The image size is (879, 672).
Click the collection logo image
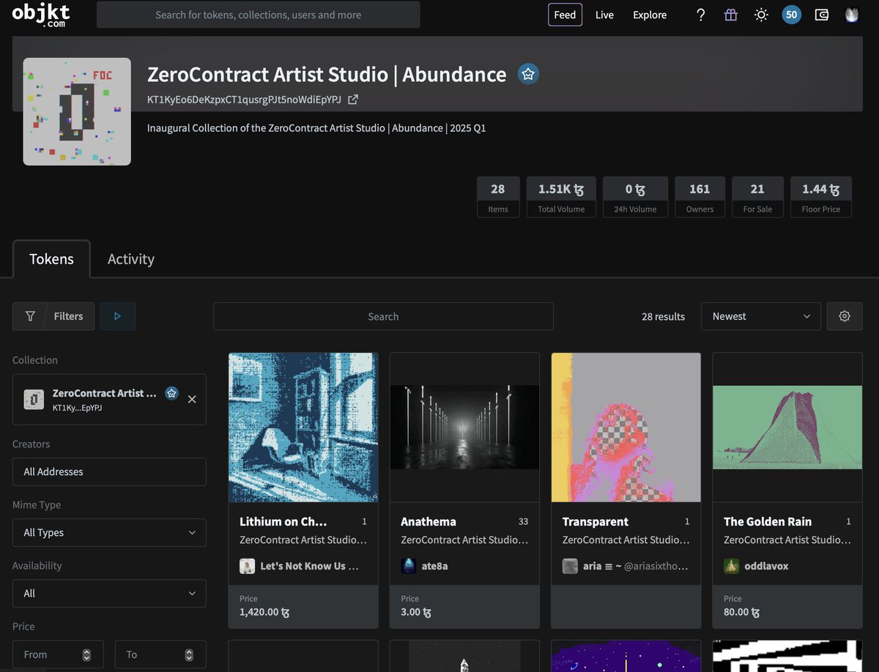click(77, 111)
